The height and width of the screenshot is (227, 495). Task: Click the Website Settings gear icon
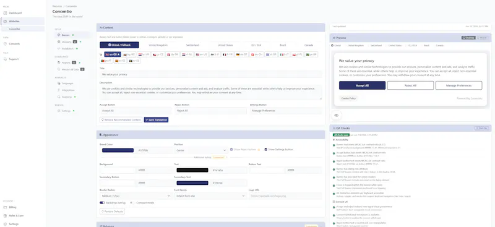coord(59,111)
